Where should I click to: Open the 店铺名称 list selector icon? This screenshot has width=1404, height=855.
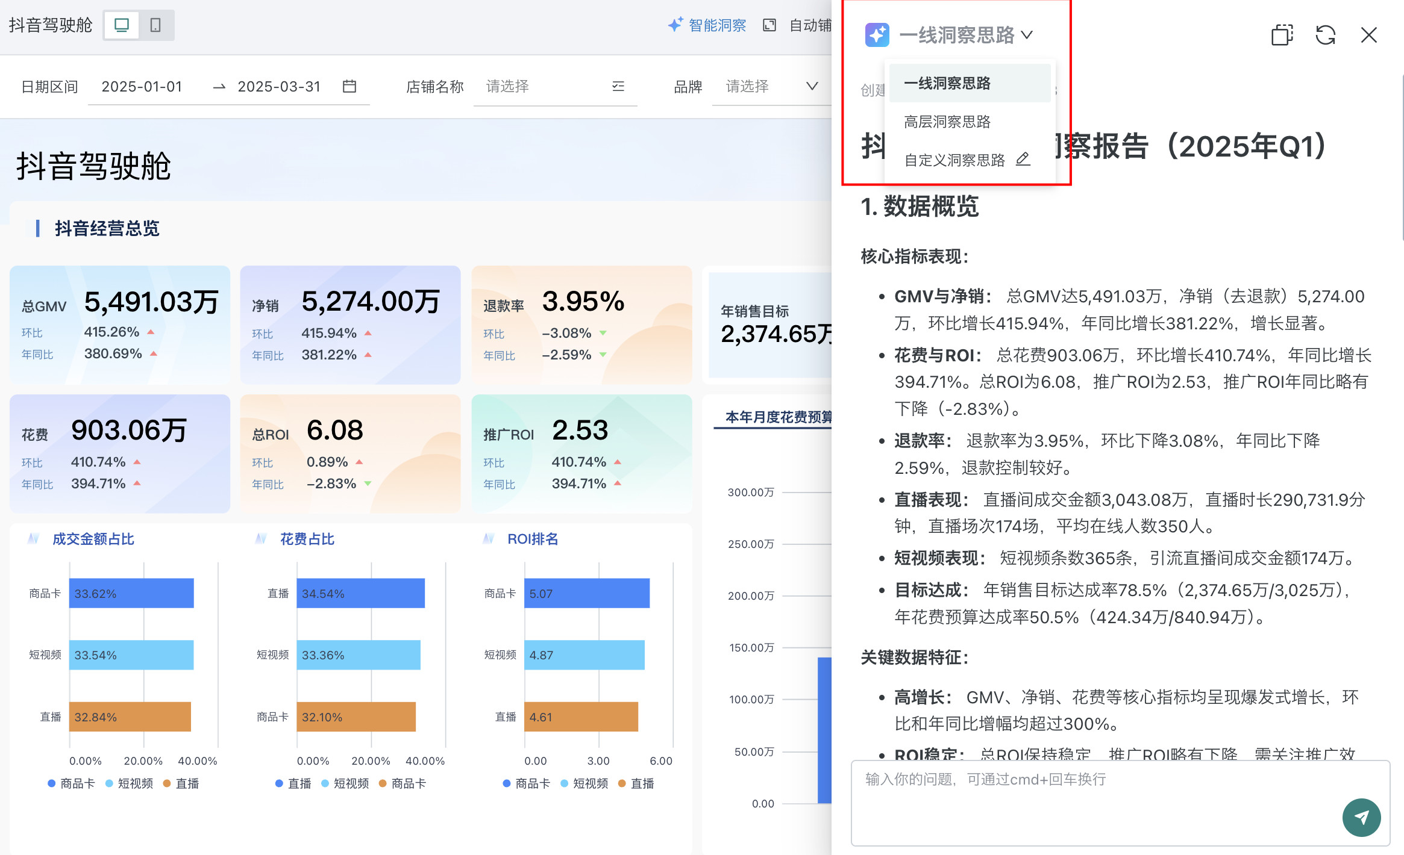click(x=618, y=87)
